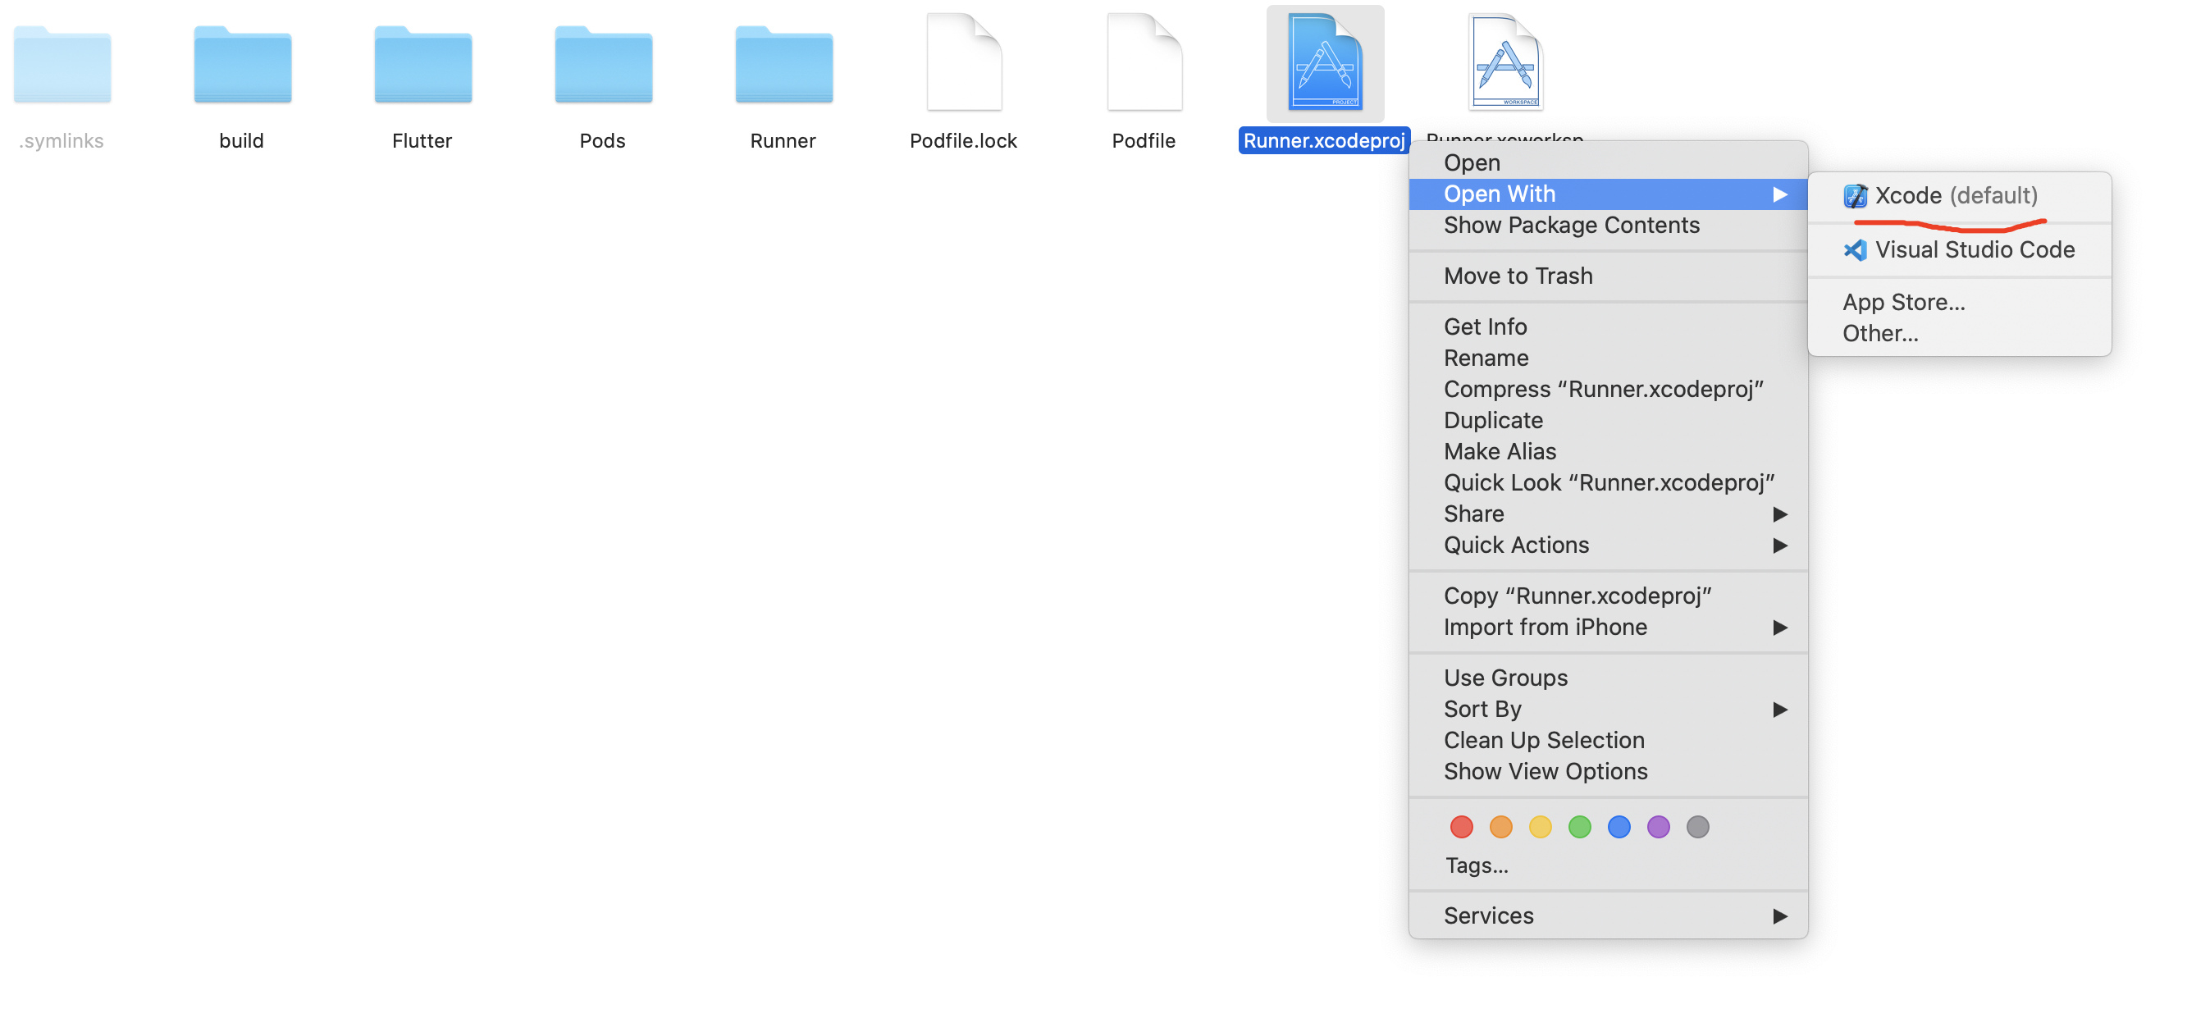This screenshot has width=2187, height=1009.
Task: Select the Pods folder
Action: (603, 66)
